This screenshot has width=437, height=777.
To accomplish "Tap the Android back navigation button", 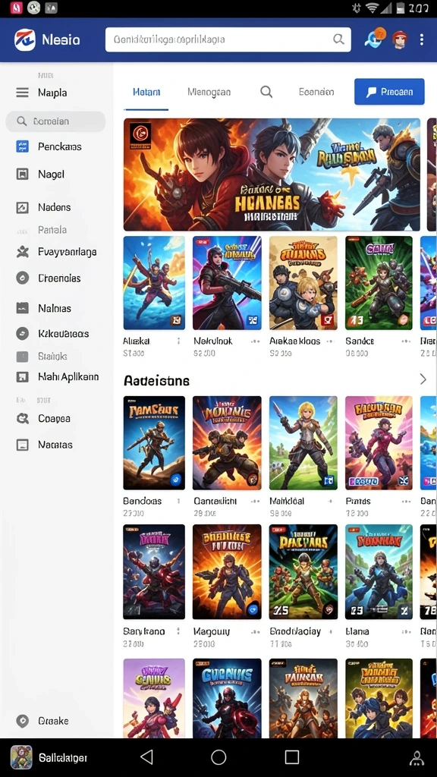I will (x=146, y=757).
